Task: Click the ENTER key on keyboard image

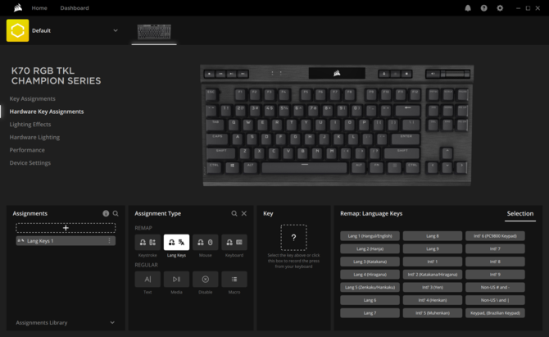Action: (406, 139)
